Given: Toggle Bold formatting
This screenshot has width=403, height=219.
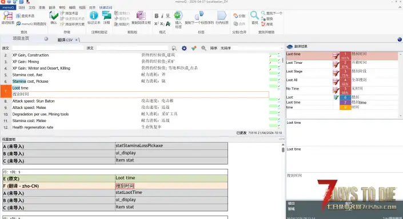Looking at the screenshot, I should [x=156, y=16].
